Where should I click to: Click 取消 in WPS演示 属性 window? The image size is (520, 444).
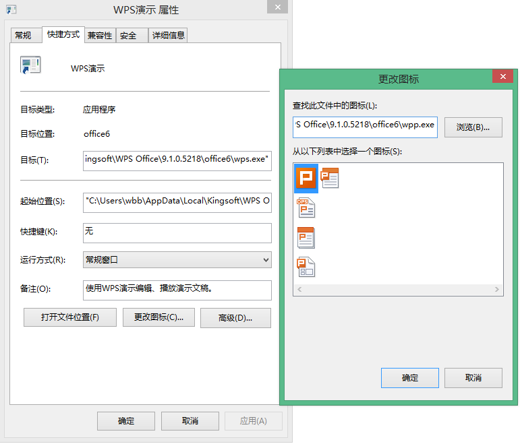[x=190, y=421]
